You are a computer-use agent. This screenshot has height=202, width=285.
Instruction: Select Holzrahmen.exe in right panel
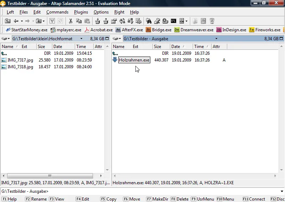coord(134,60)
